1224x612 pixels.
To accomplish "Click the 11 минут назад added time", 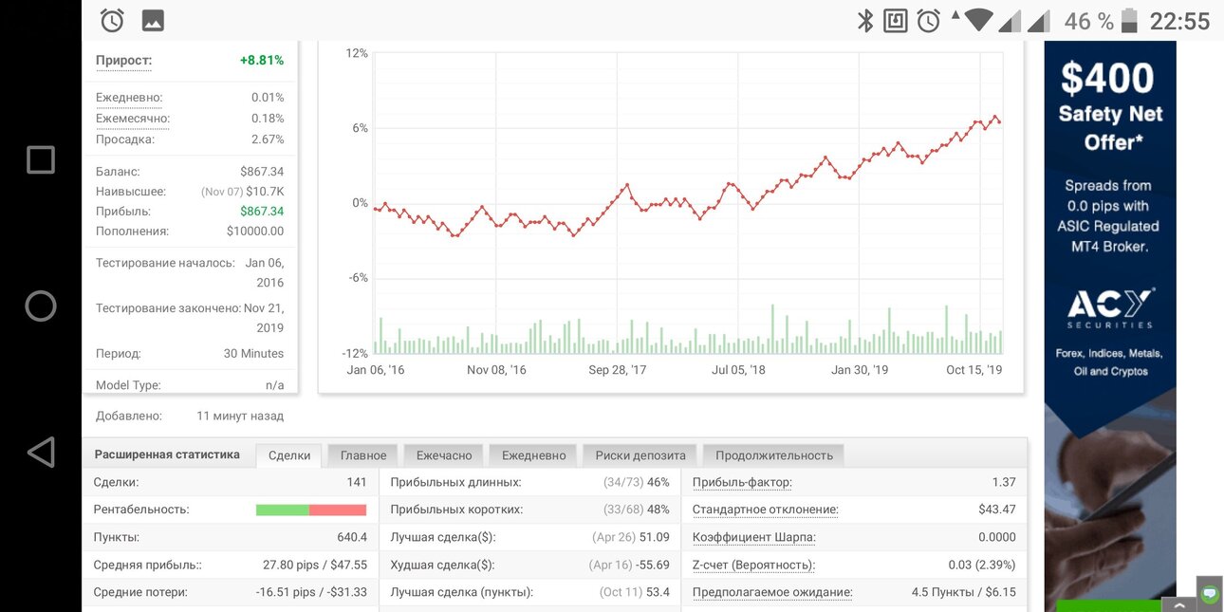I will pyautogui.click(x=240, y=416).
